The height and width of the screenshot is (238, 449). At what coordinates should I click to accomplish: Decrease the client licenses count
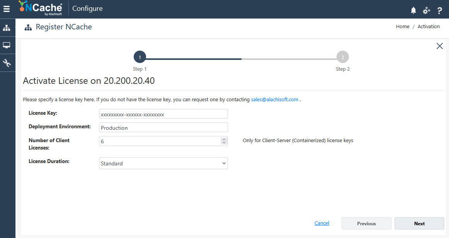coord(224,143)
